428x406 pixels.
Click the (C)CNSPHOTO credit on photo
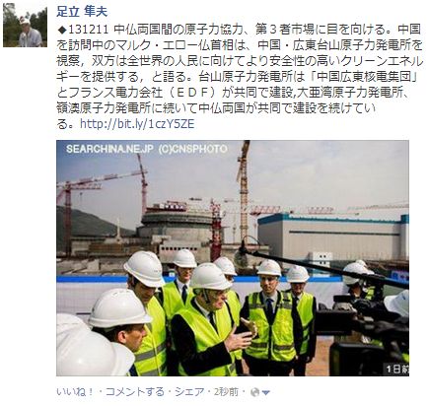tap(193, 149)
